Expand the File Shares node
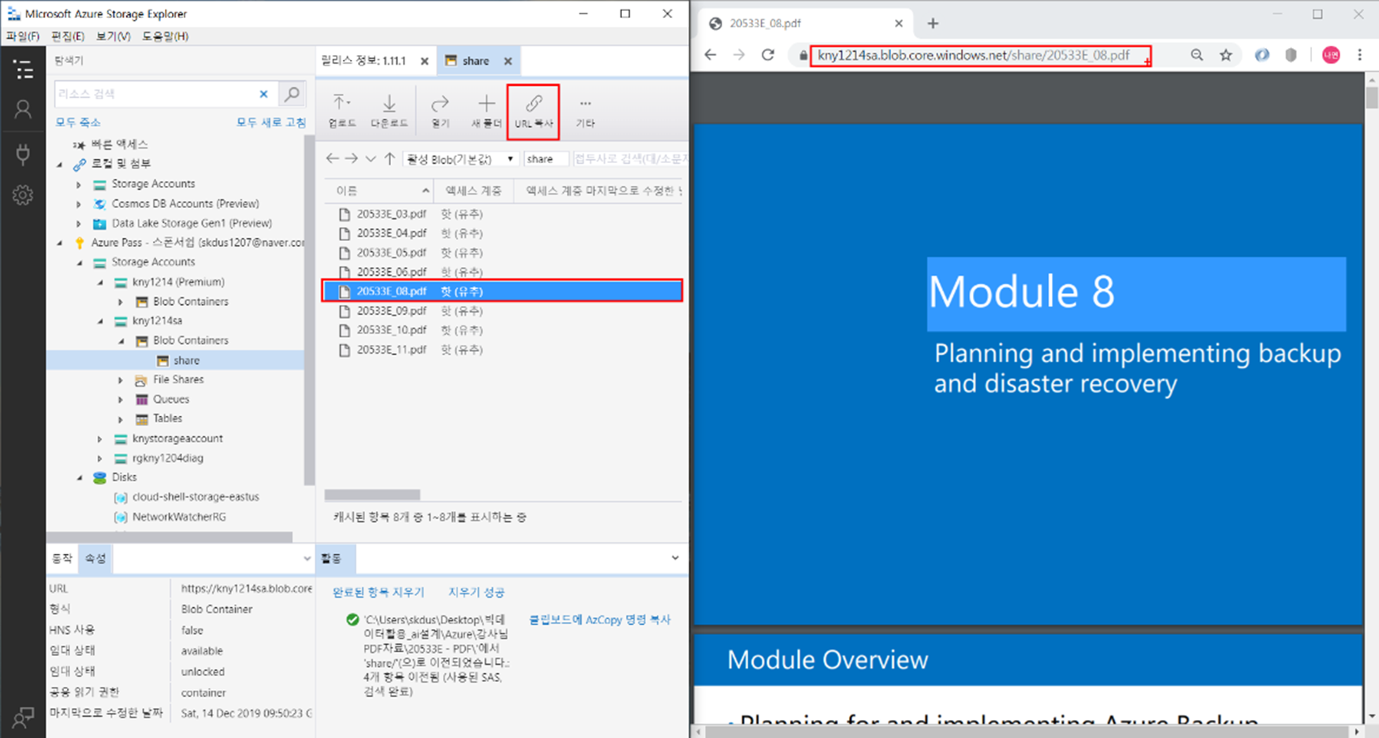Screen dimensions: 1379x738 121,380
